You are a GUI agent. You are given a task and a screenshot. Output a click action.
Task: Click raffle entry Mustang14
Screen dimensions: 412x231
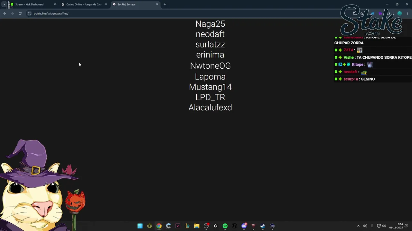(x=210, y=87)
